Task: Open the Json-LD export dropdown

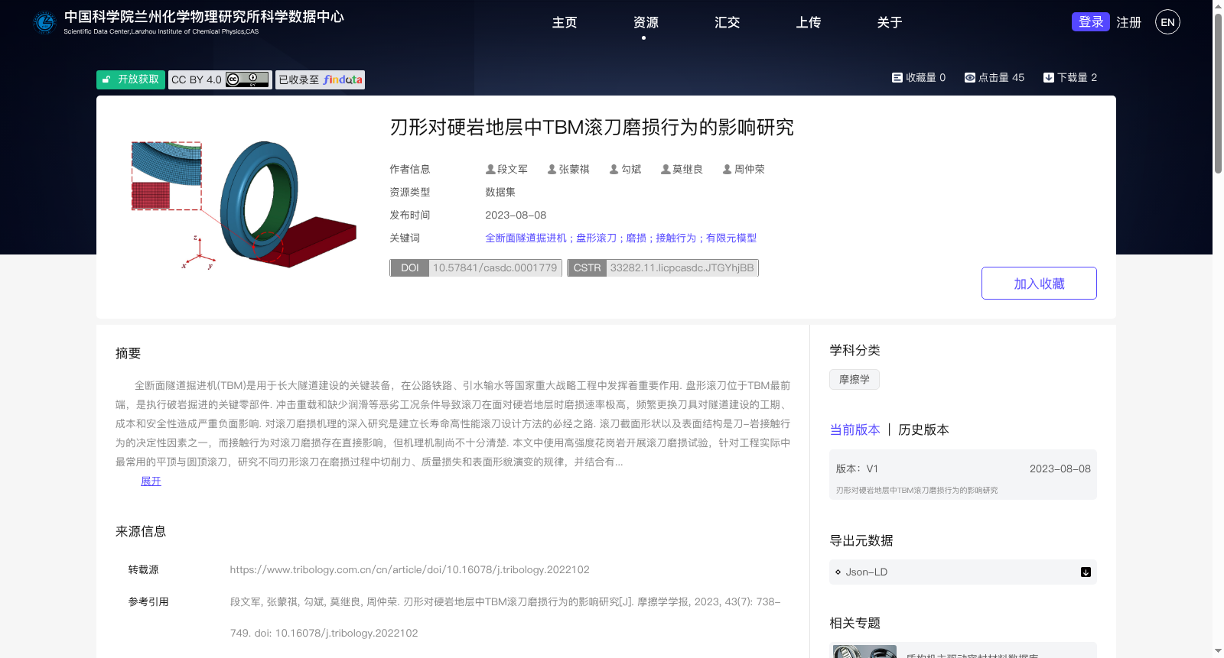Action: coord(963,572)
